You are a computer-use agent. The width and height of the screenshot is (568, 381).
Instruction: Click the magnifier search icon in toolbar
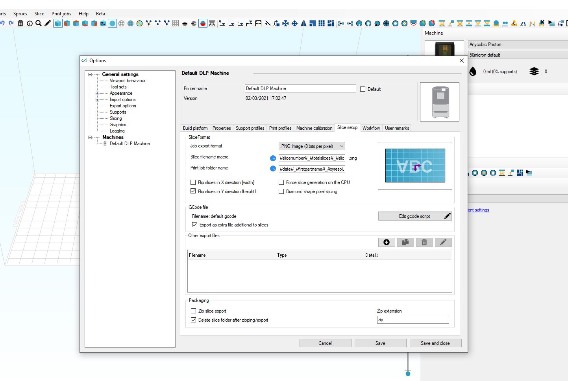(39, 24)
